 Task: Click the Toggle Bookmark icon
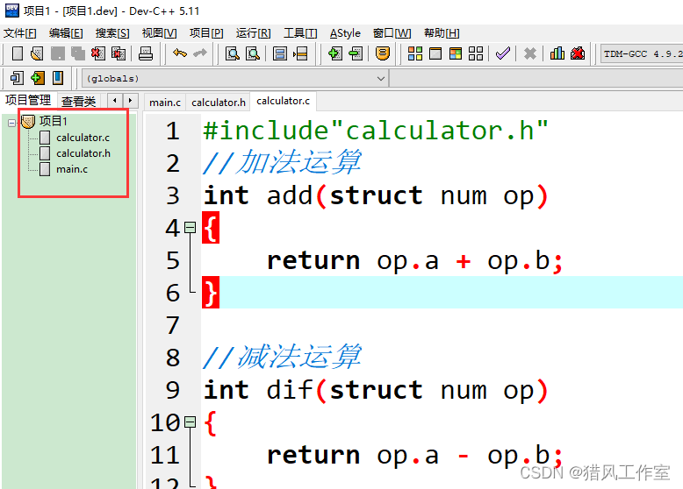[58, 78]
